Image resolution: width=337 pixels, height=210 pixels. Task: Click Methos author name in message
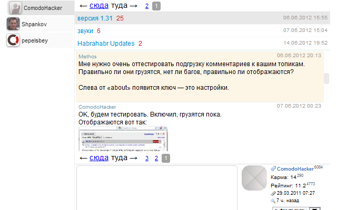coord(87,57)
